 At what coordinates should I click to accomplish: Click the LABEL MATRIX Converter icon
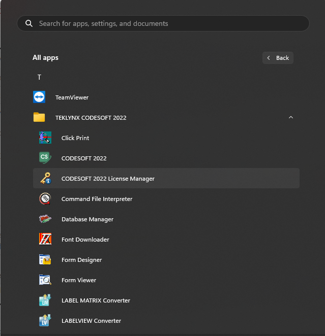(45, 300)
